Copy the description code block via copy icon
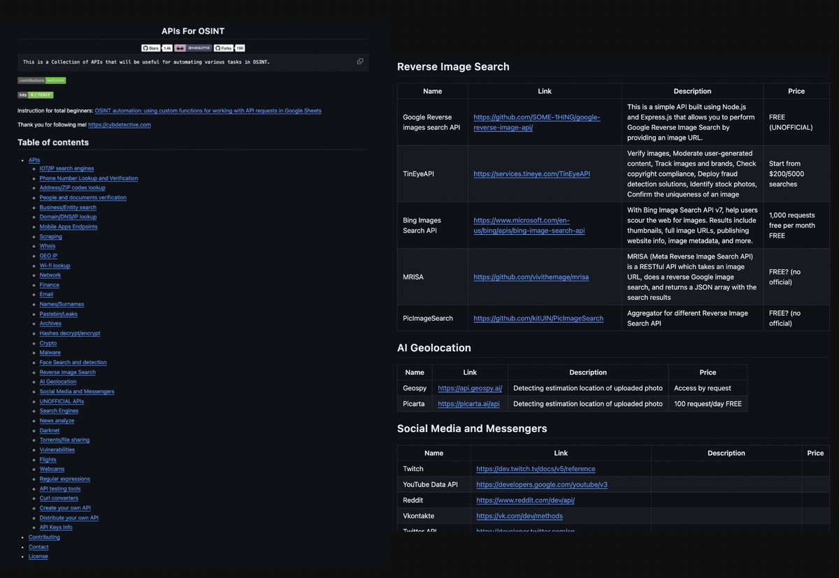The height and width of the screenshot is (578, 839). click(x=360, y=61)
